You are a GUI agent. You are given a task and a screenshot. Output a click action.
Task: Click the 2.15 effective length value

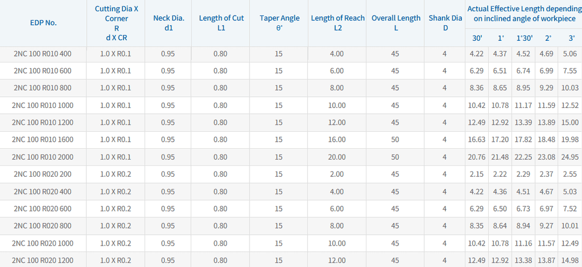pyautogui.click(x=476, y=174)
